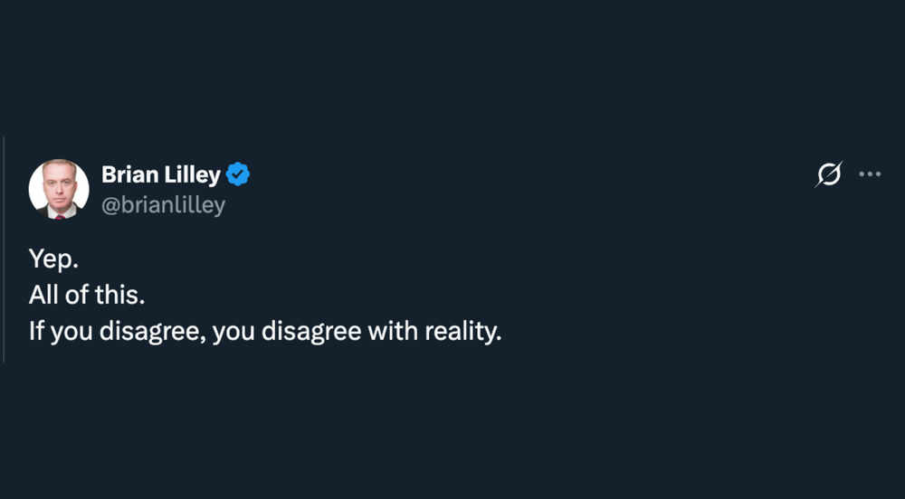
Task: Open Brian Lilley's profile photo
Action: pyautogui.click(x=59, y=189)
